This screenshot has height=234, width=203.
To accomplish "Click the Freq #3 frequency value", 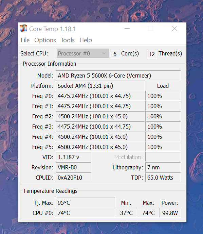I will coord(100,127).
